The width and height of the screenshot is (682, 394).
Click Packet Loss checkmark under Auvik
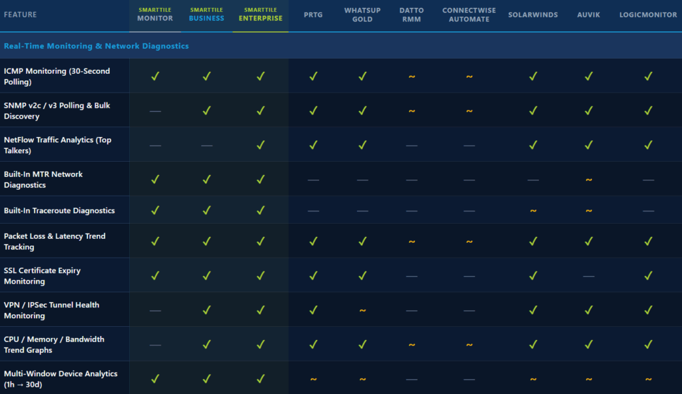point(589,242)
